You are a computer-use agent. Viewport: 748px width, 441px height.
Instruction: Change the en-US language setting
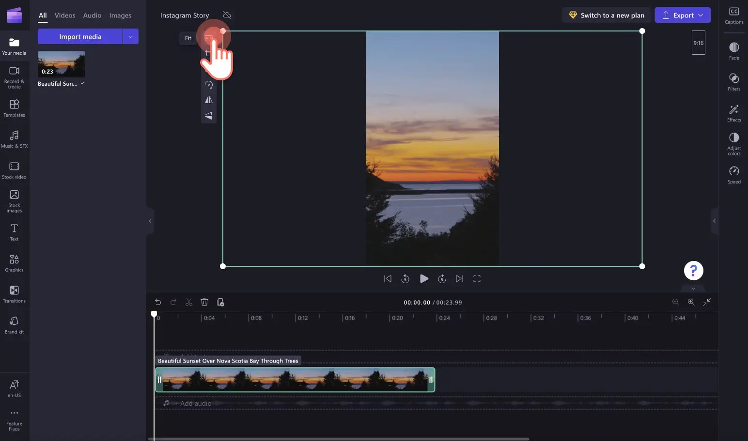click(x=14, y=388)
